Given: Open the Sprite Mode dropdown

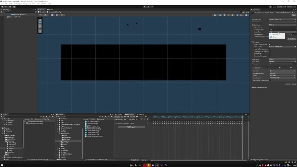Looking at the screenshot, I should pyautogui.click(x=282, y=25).
